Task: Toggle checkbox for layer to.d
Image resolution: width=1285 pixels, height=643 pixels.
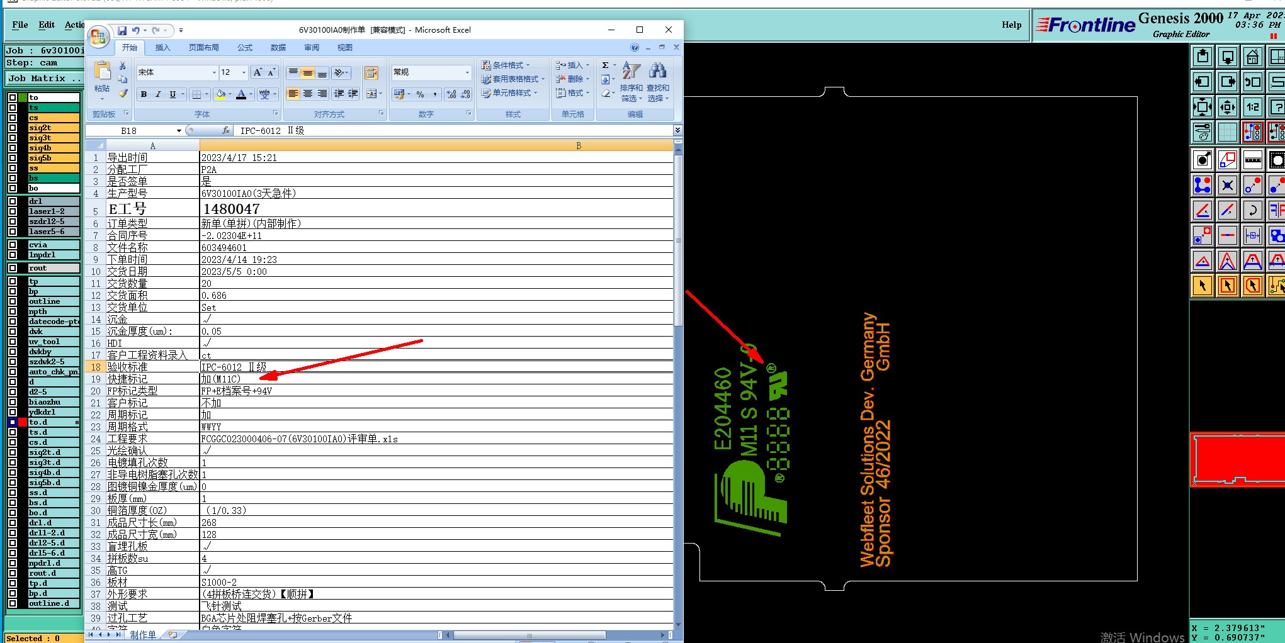Action: (13, 422)
